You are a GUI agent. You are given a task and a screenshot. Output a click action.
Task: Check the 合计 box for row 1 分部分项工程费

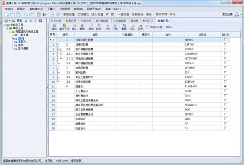(x=225, y=40)
